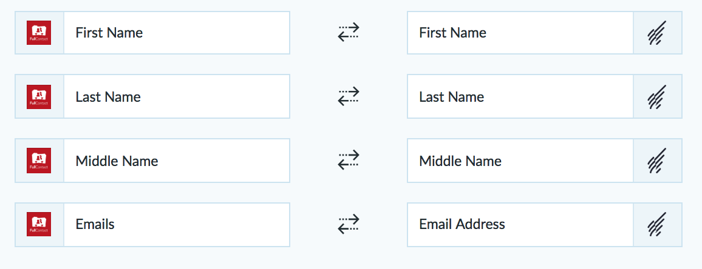702x269 pixels.
Task: Open the Emails field selector
Action: tap(177, 224)
